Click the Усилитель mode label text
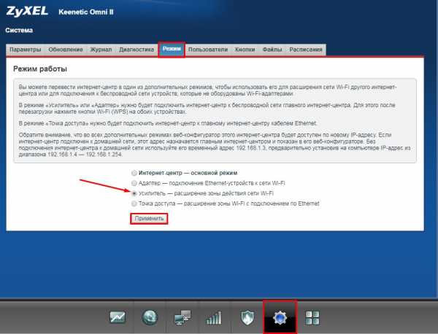This screenshot has width=438, height=334. click(206, 193)
